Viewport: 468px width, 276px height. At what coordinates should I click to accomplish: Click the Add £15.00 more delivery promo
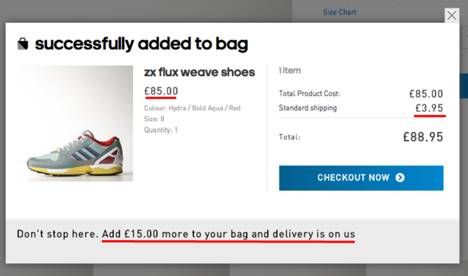228,233
